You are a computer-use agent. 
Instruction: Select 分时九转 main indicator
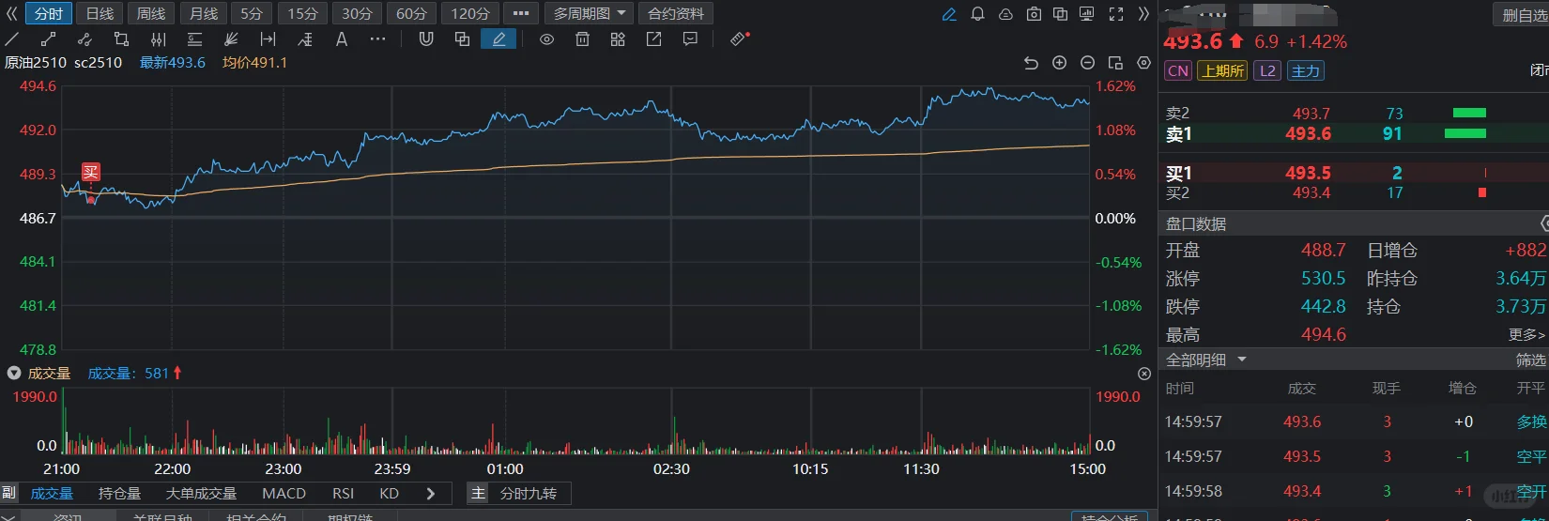click(528, 494)
